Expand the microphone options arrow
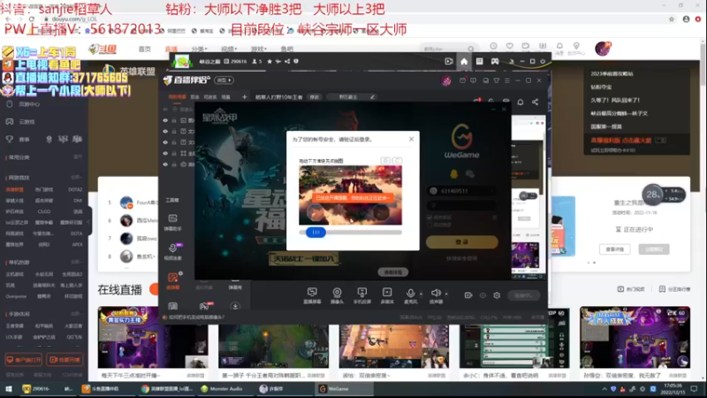The width and height of the screenshot is (707, 398). coord(422,294)
